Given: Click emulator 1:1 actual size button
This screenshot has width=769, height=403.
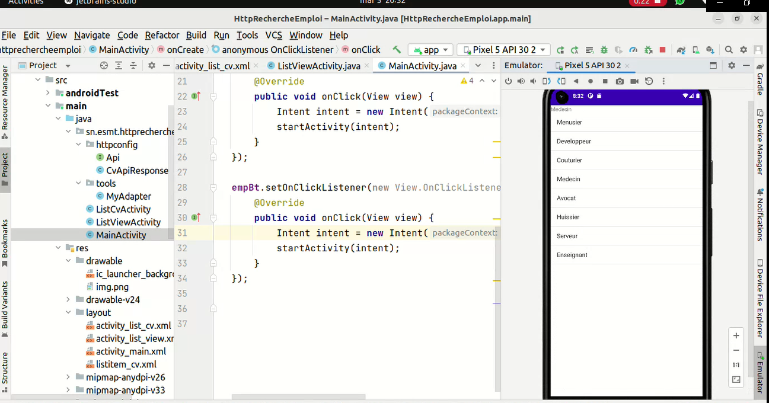Looking at the screenshot, I should (x=736, y=365).
